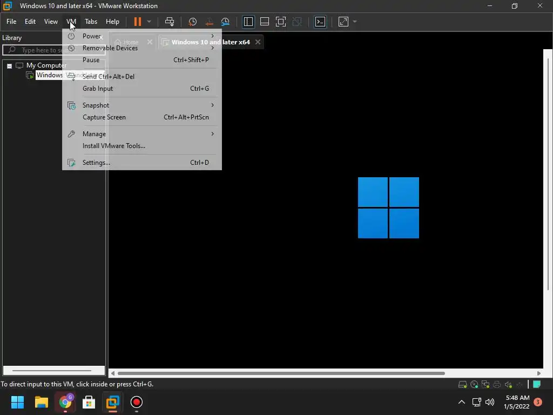The image size is (553, 415).
Task: Expand Removable Devices submenu
Action: tap(142, 48)
